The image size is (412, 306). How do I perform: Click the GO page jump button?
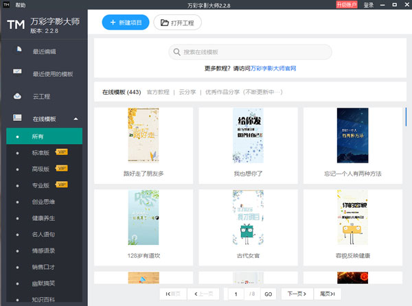click(268, 294)
